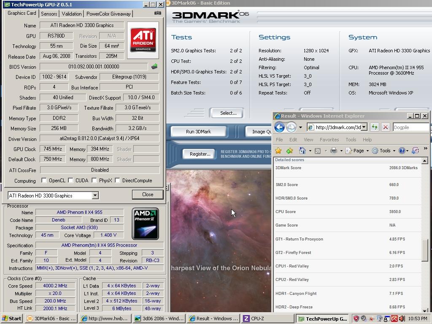432x324 pixels.
Task: Open the recent pages dropdown arrow
Action: [x=300, y=127]
